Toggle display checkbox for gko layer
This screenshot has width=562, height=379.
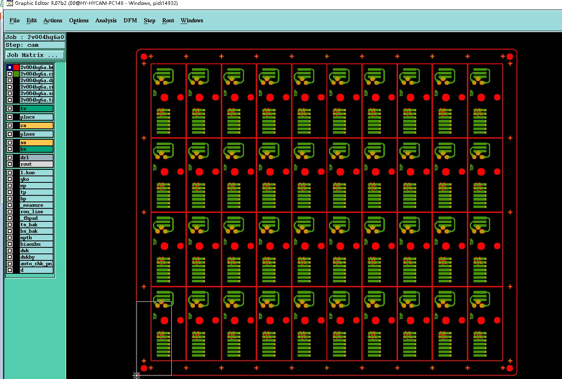(x=10, y=179)
